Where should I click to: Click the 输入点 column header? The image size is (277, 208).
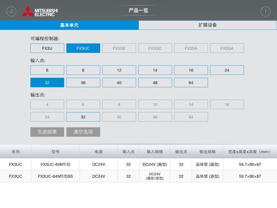[129, 151]
